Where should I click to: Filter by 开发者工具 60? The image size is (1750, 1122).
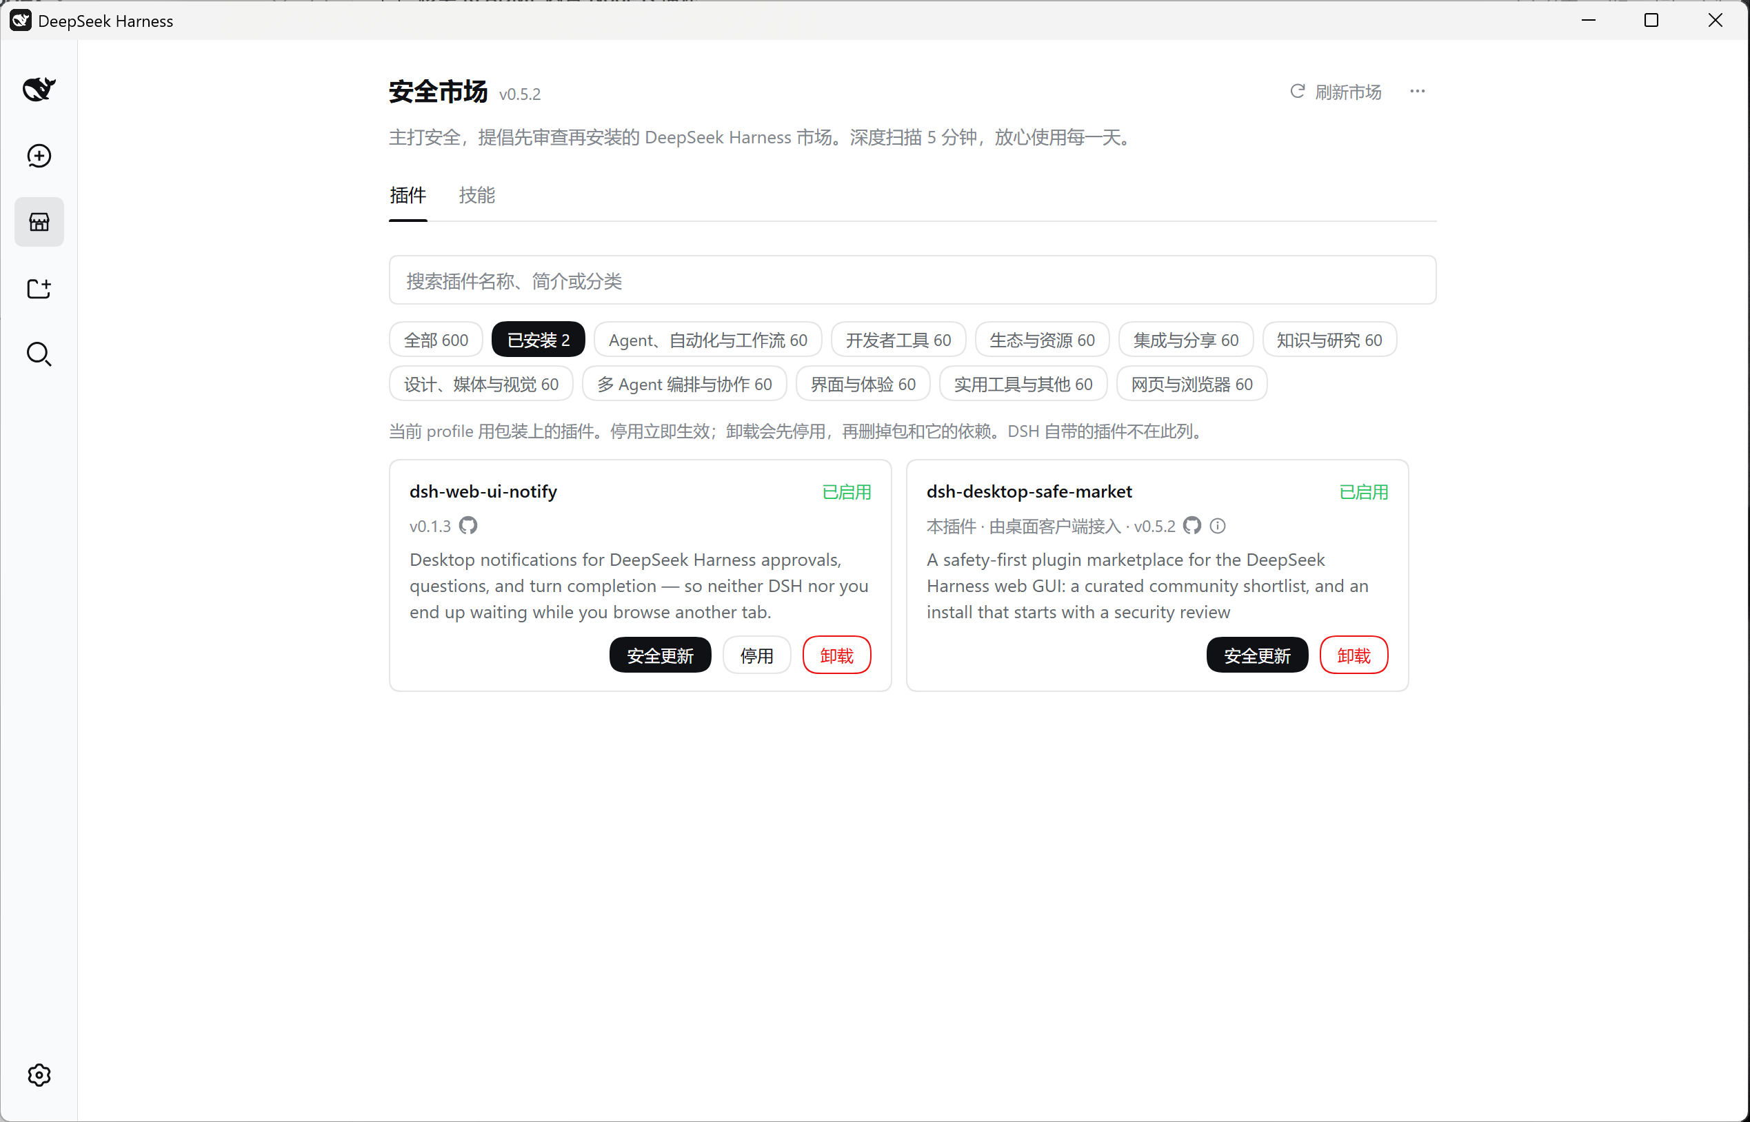click(x=898, y=340)
